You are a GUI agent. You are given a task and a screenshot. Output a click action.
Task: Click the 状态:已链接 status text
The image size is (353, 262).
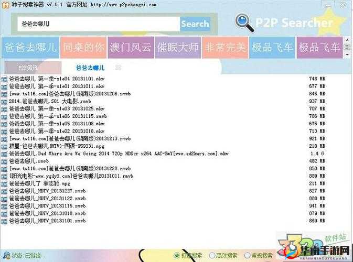[26, 256]
